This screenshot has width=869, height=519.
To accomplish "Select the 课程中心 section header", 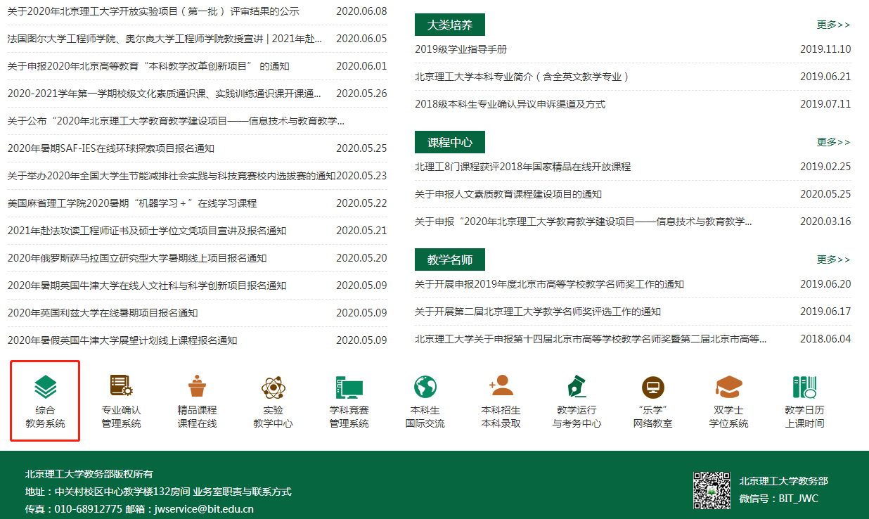I will (449, 141).
